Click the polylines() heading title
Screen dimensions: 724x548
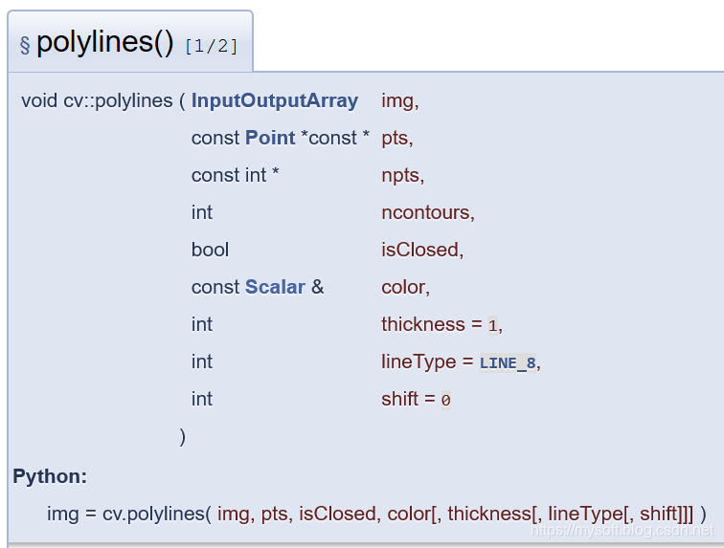click(105, 42)
